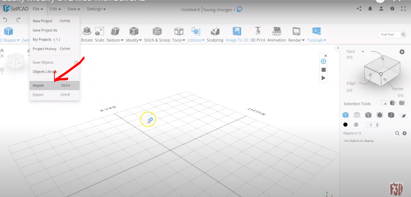Viewport: 411px width, 197px height.
Task: Open the 3D Print tool
Action: (258, 34)
